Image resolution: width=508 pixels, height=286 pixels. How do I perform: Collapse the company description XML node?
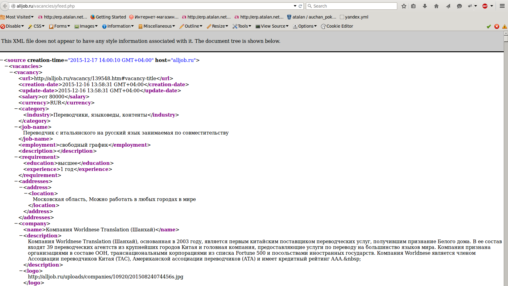pos(21,236)
